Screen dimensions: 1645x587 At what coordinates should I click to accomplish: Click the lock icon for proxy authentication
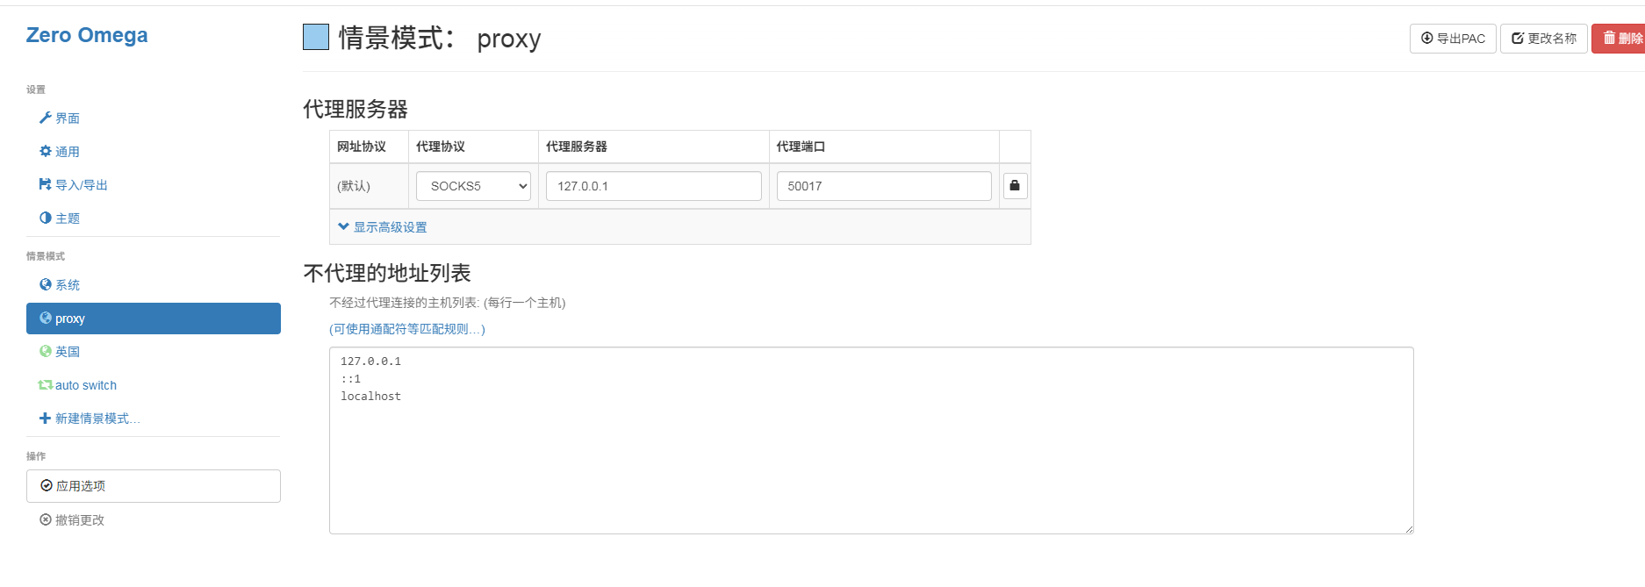click(x=1015, y=186)
